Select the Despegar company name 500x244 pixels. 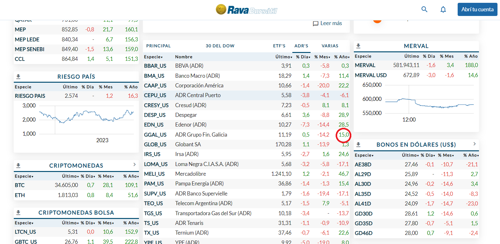[186, 115]
